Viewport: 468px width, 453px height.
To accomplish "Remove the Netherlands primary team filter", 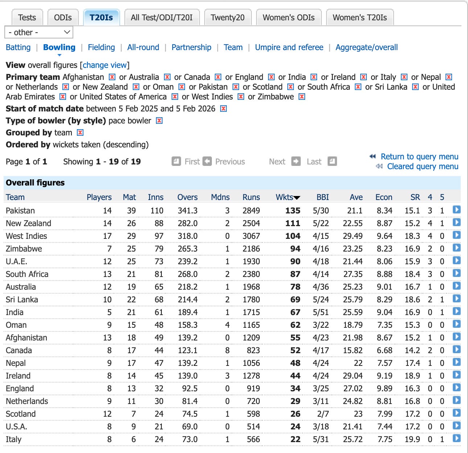I will tap(66, 87).
